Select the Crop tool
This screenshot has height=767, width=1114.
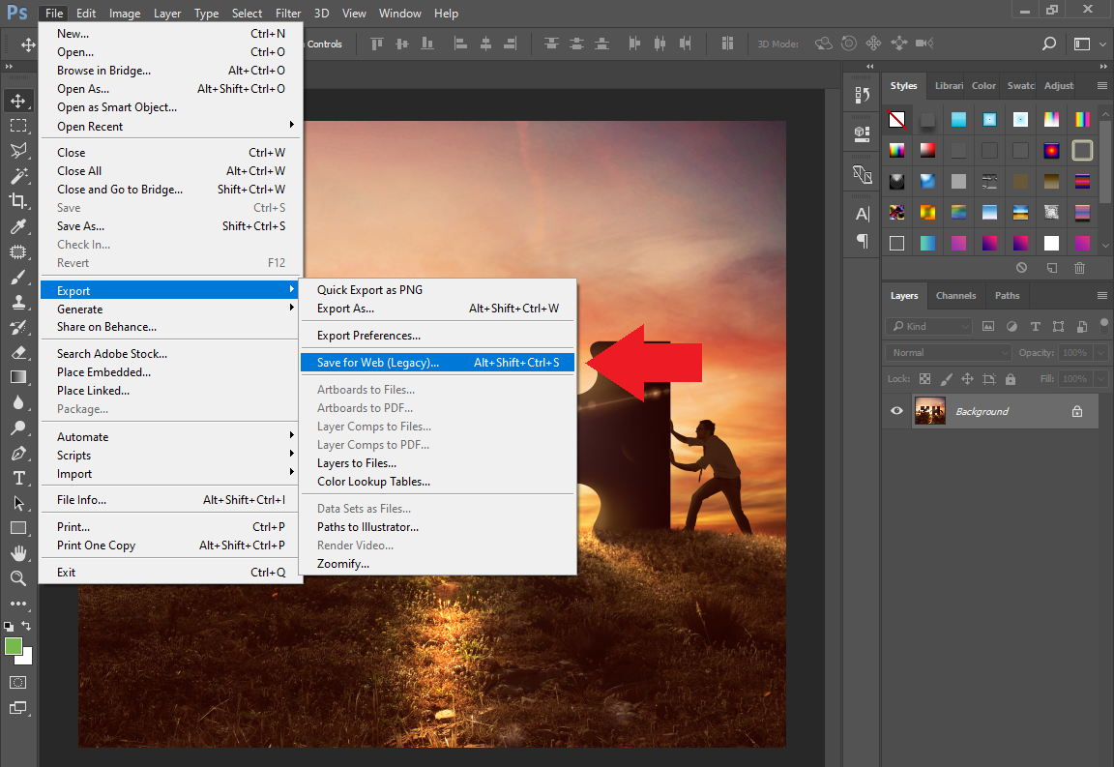tap(18, 201)
